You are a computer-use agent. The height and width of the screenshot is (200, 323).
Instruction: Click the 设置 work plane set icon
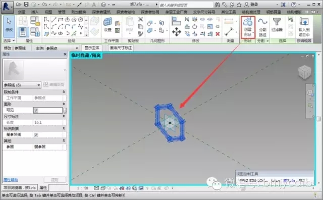[107, 25]
